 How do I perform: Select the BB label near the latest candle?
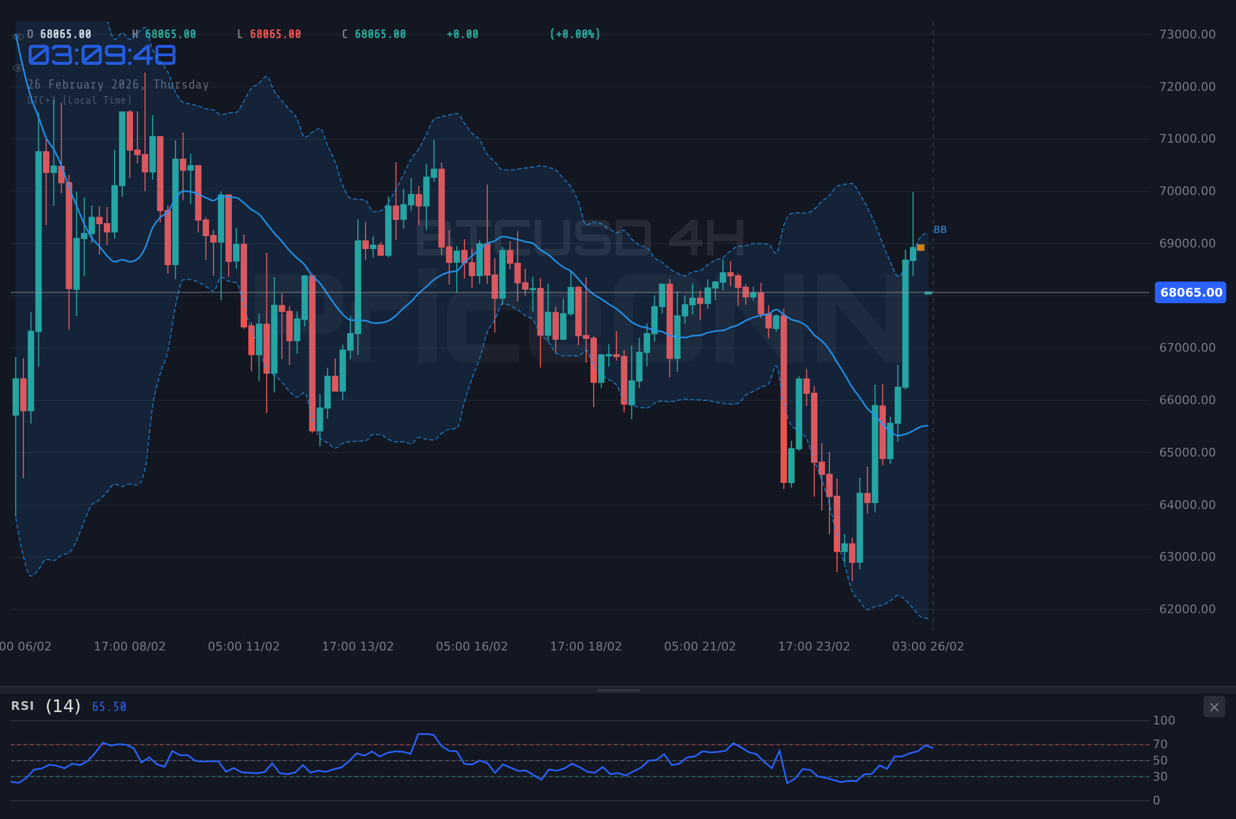941,230
